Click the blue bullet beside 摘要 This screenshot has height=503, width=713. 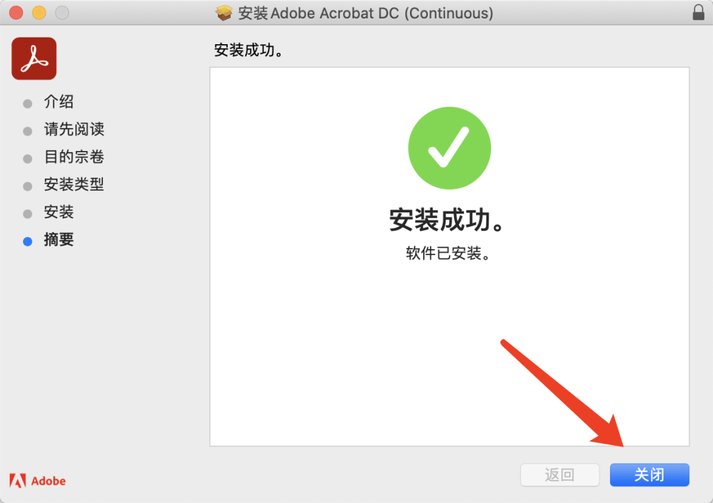click(x=28, y=241)
